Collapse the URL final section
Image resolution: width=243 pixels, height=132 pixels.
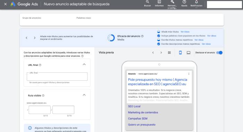pyautogui.click(x=84, y=64)
